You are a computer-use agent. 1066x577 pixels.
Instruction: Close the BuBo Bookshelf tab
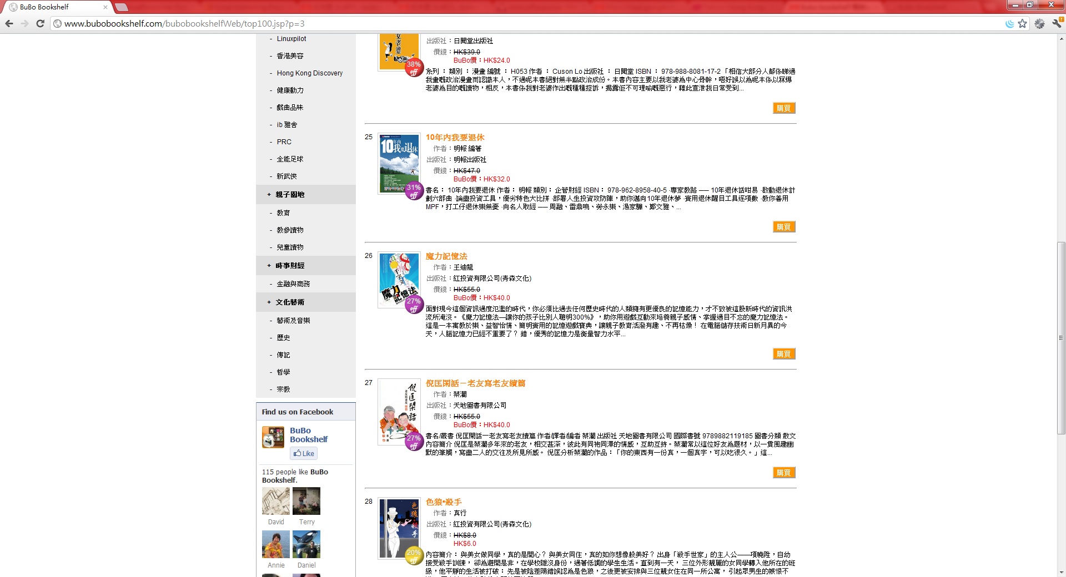(x=105, y=7)
